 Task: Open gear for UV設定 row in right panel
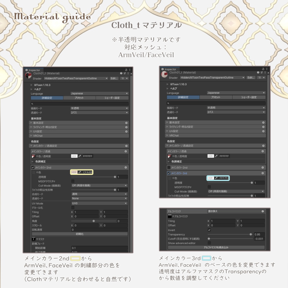[x=263, y=131]
